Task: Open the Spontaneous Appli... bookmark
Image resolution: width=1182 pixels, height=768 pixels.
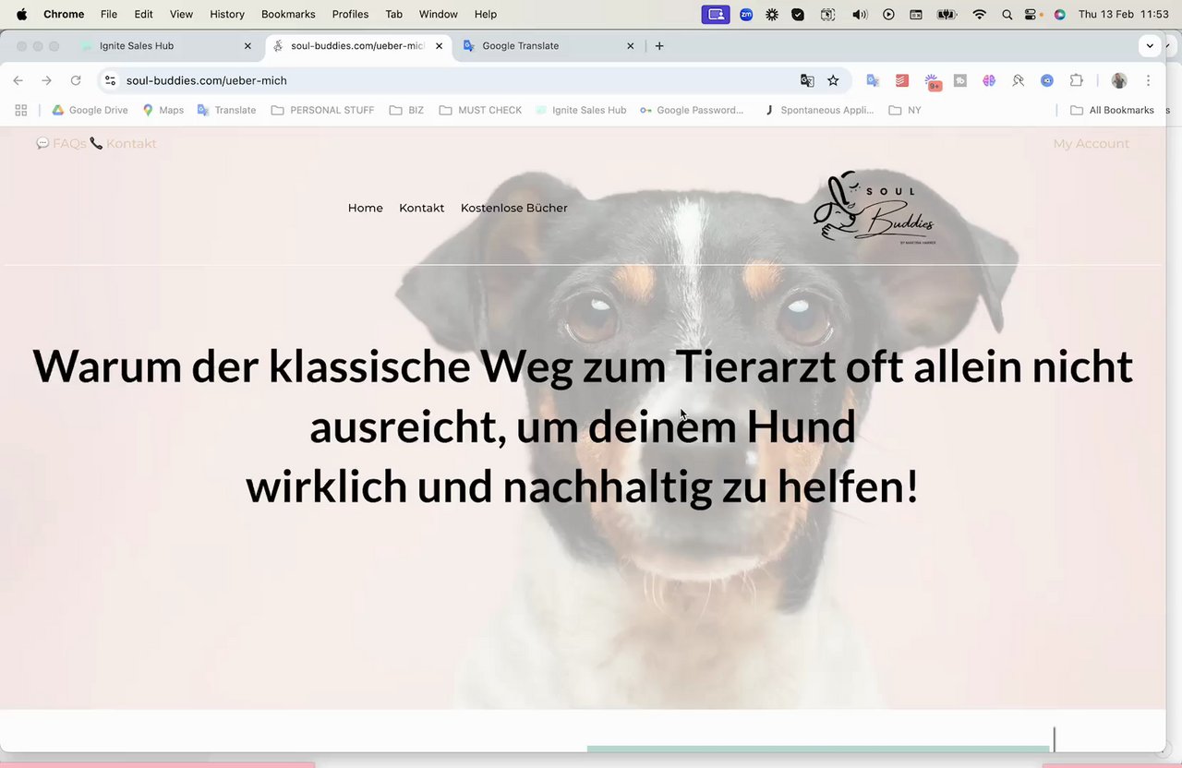Action: tap(818, 110)
